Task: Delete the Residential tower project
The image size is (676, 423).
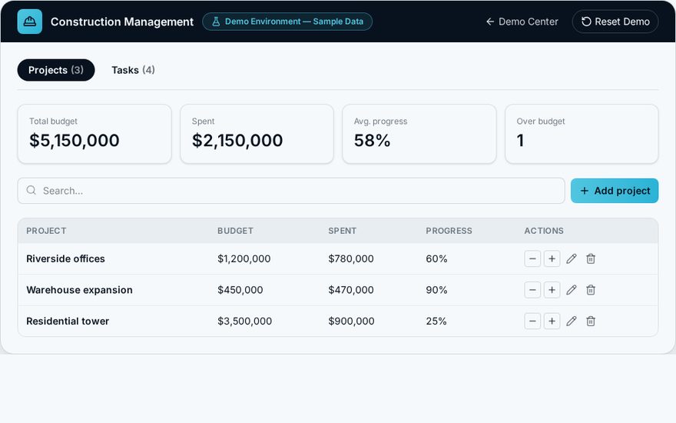Action: tap(591, 321)
